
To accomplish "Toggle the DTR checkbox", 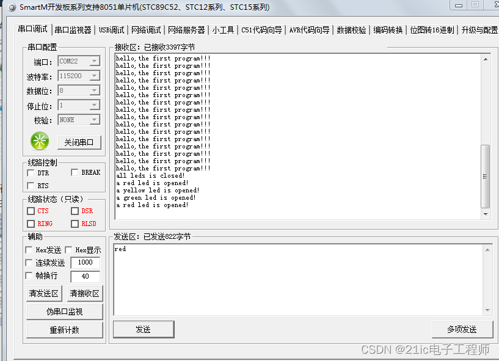I will click(31, 173).
